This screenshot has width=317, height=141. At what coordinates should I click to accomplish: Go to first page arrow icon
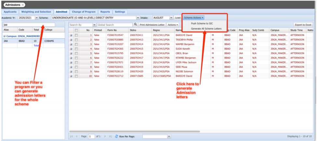point(71,136)
